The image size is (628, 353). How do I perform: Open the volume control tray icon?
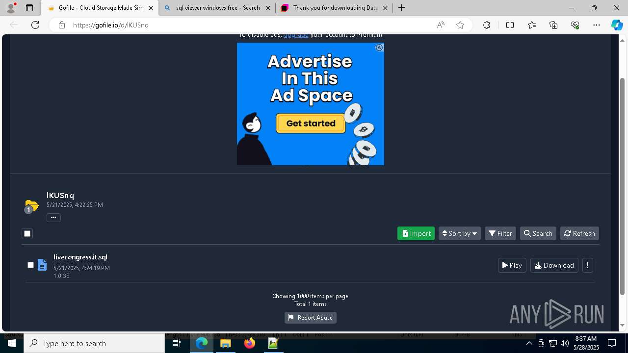(x=565, y=343)
